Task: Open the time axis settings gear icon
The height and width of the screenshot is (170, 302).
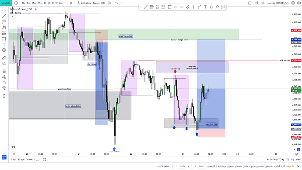Action: pos(297,154)
